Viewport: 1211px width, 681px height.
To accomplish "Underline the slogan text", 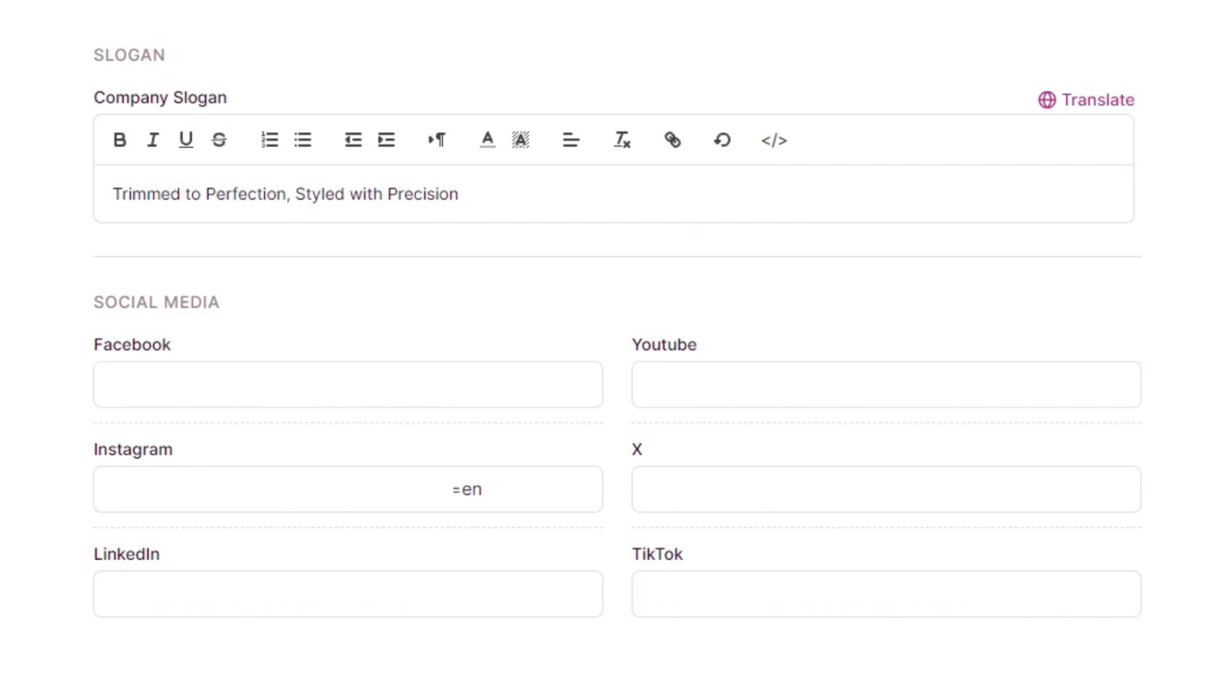I will pyautogui.click(x=185, y=140).
